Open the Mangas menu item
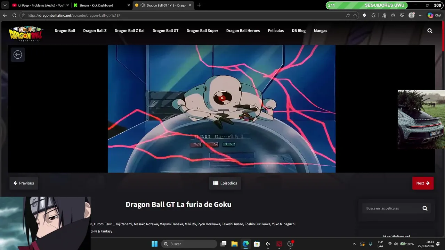 pos(320,31)
